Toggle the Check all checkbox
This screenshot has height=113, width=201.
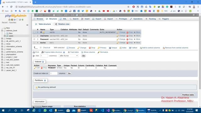(x=41, y=48)
